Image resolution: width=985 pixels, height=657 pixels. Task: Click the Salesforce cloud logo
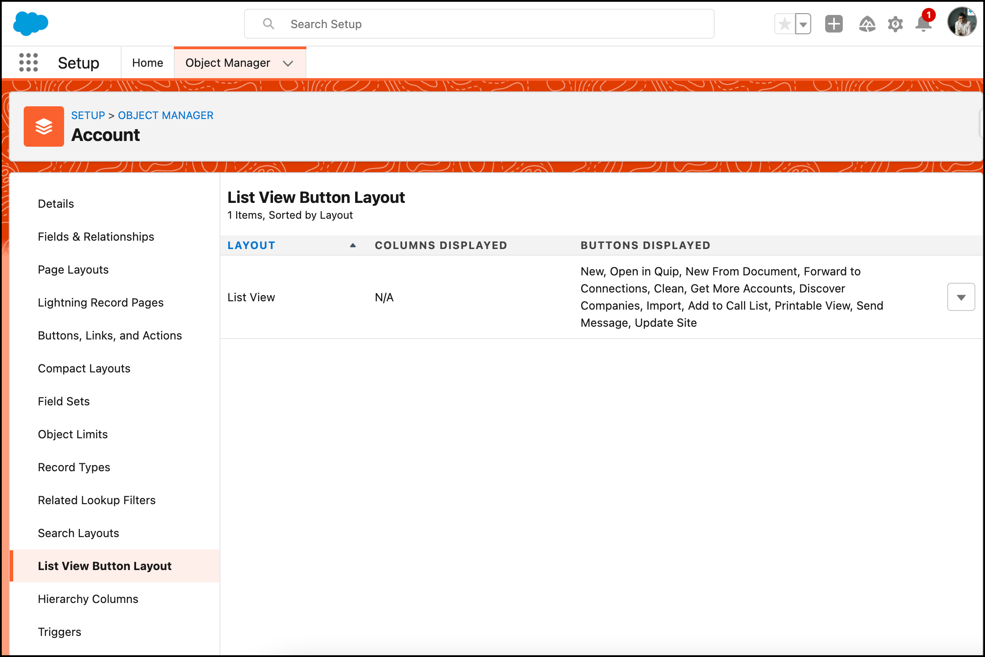30,24
